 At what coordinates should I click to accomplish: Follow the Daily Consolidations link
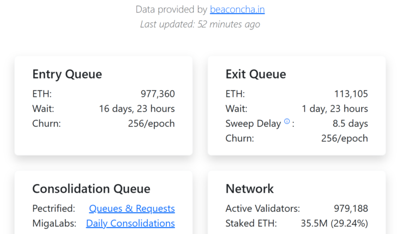pyautogui.click(x=130, y=223)
